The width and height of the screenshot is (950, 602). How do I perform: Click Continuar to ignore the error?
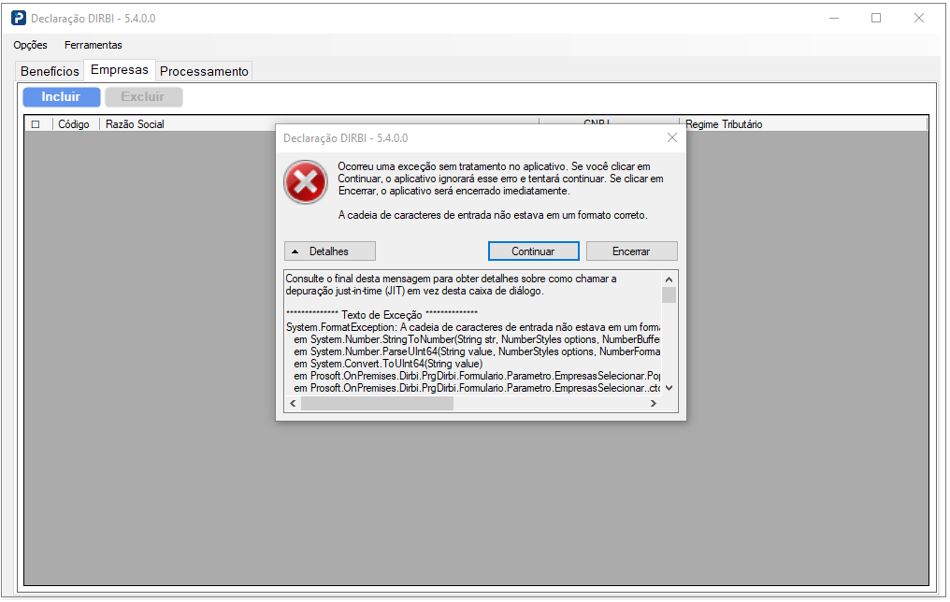click(x=533, y=251)
